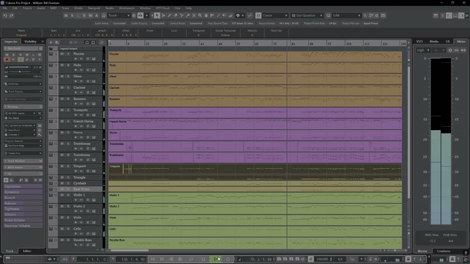470x264 pixels.
Task: Open the BBC Symphony Orchestra output dropdown
Action: (20, 125)
